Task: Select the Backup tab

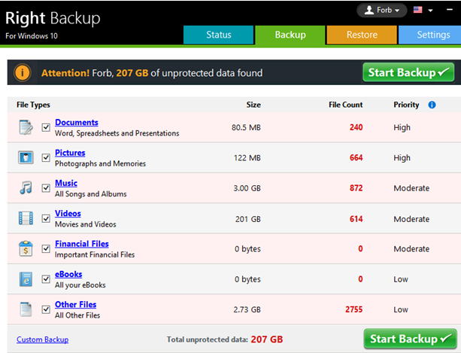Action: [290, 35]
